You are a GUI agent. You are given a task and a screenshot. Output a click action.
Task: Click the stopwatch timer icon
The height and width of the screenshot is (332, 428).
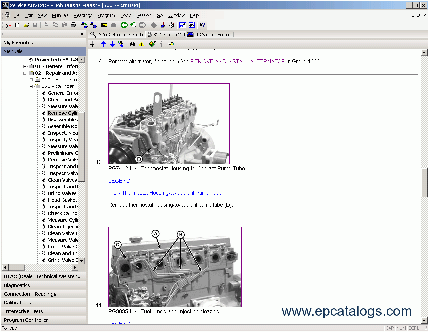click(x=172, y=25)
